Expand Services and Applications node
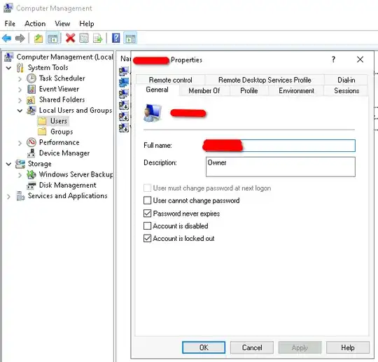 coord(8,196)
